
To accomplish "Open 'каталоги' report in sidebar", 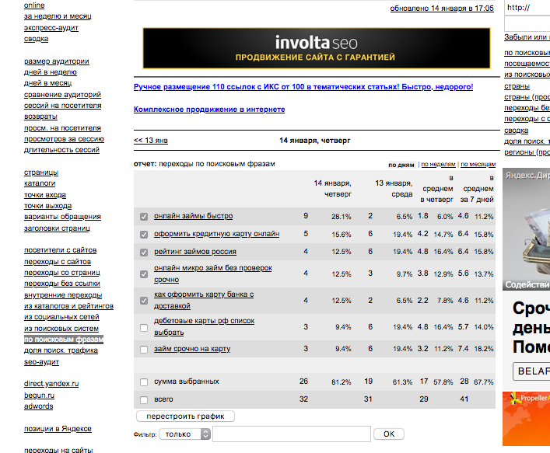I will [39, 183].
